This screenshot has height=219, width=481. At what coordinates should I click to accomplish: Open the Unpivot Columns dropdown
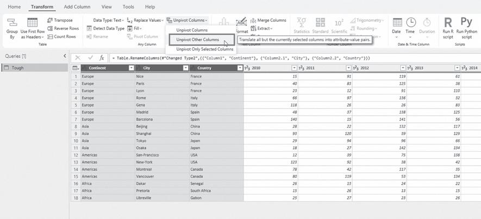[187, 20]
